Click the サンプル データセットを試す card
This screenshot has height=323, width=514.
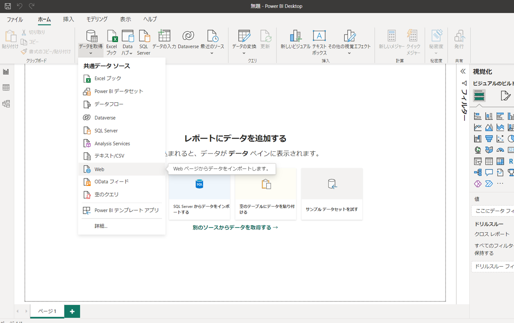332,194
